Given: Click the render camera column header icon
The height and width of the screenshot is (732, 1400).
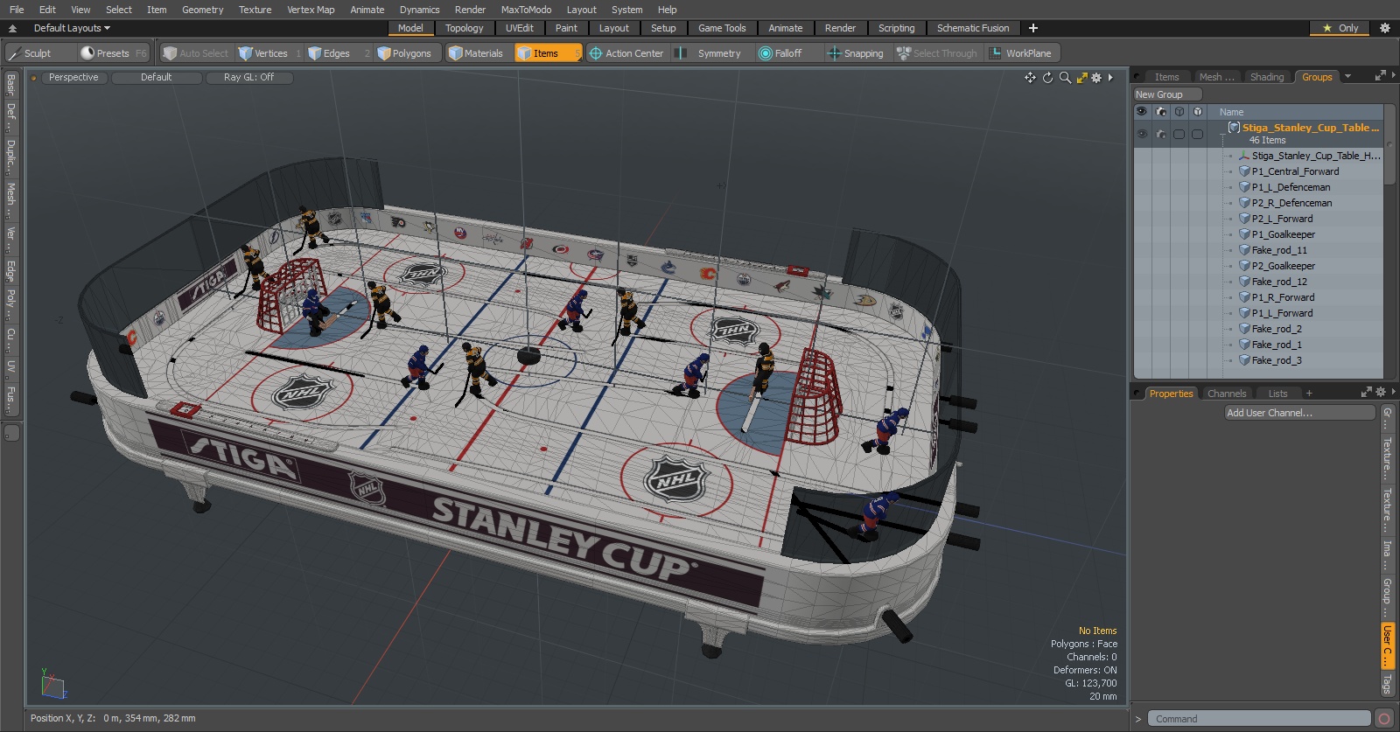Looking at the screenshot, I should coord(1161,112).
